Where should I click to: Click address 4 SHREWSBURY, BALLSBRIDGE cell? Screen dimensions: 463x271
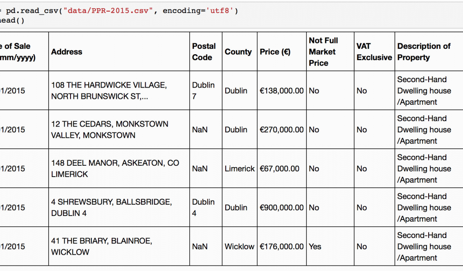pyautogui.click(x=119, y=207)
